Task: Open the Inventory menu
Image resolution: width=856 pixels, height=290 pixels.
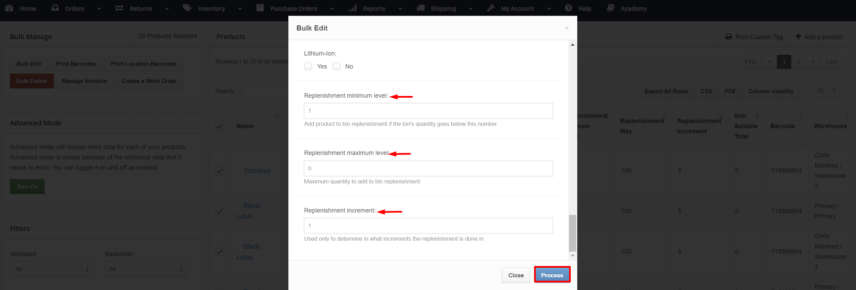Action: point(211,9)
